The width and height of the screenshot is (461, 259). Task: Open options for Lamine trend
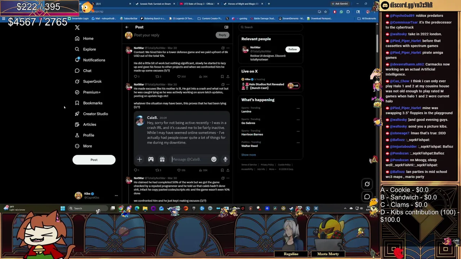click(x=298, y=108)
